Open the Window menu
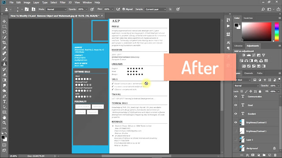This screenshot has height=158, width=282. 87,3
